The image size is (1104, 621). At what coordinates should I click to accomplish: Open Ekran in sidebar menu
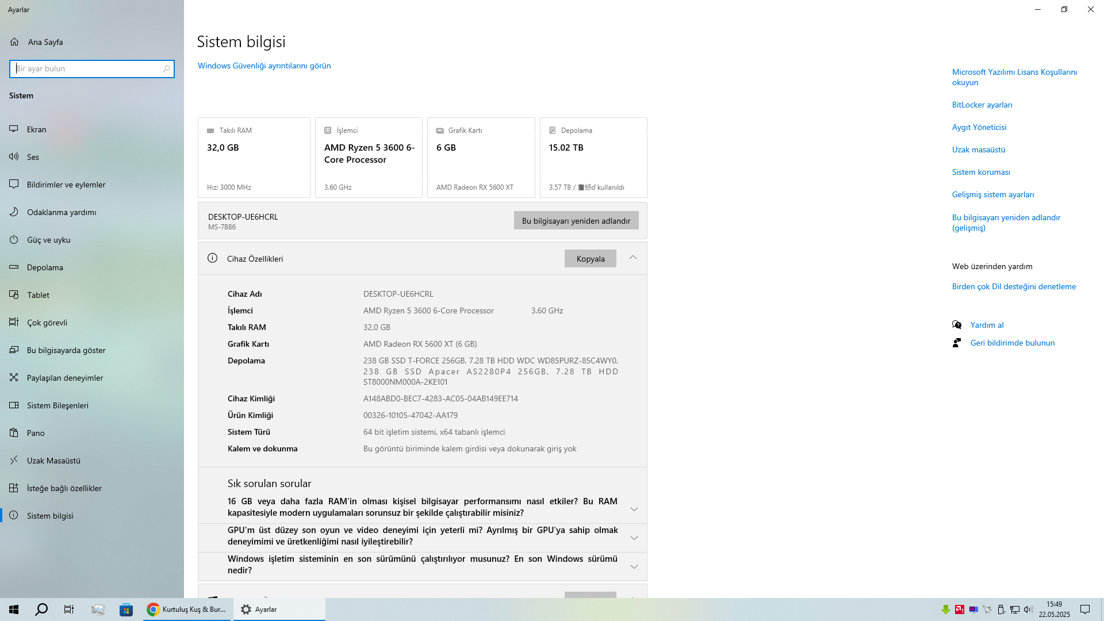[x=92, y=129]
